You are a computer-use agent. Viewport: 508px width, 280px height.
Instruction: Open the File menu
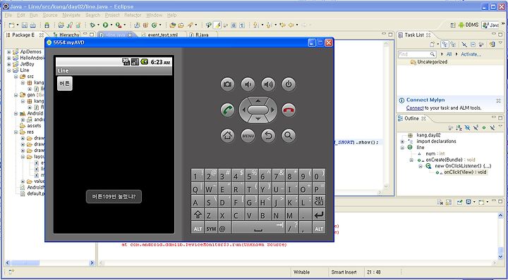point(8,15)
